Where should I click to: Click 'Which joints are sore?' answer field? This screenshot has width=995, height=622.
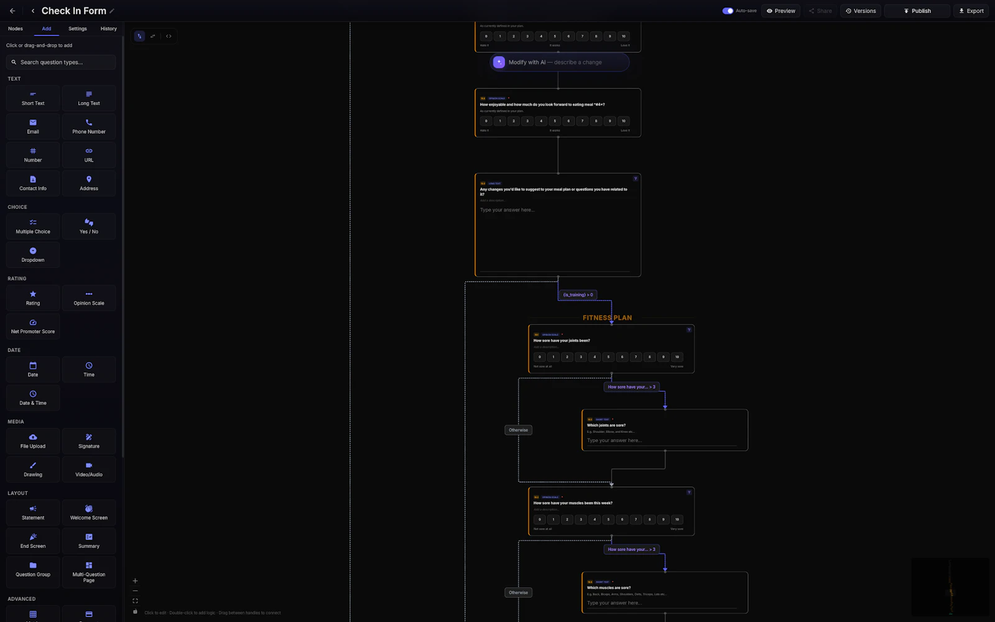tap(662, 440)
